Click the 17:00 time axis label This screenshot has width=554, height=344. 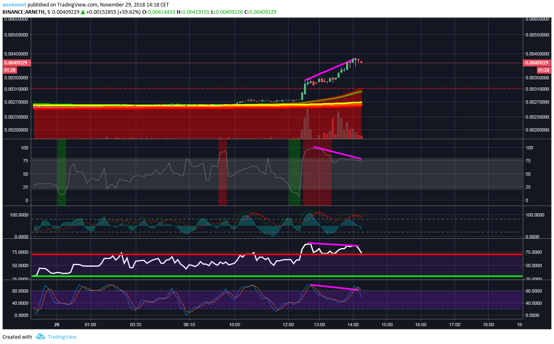coord(455,325)
